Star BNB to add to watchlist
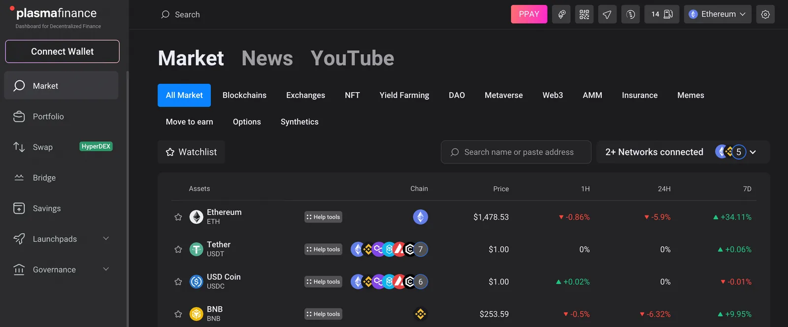This screenshot has height=327, width=788. (178, 314)
